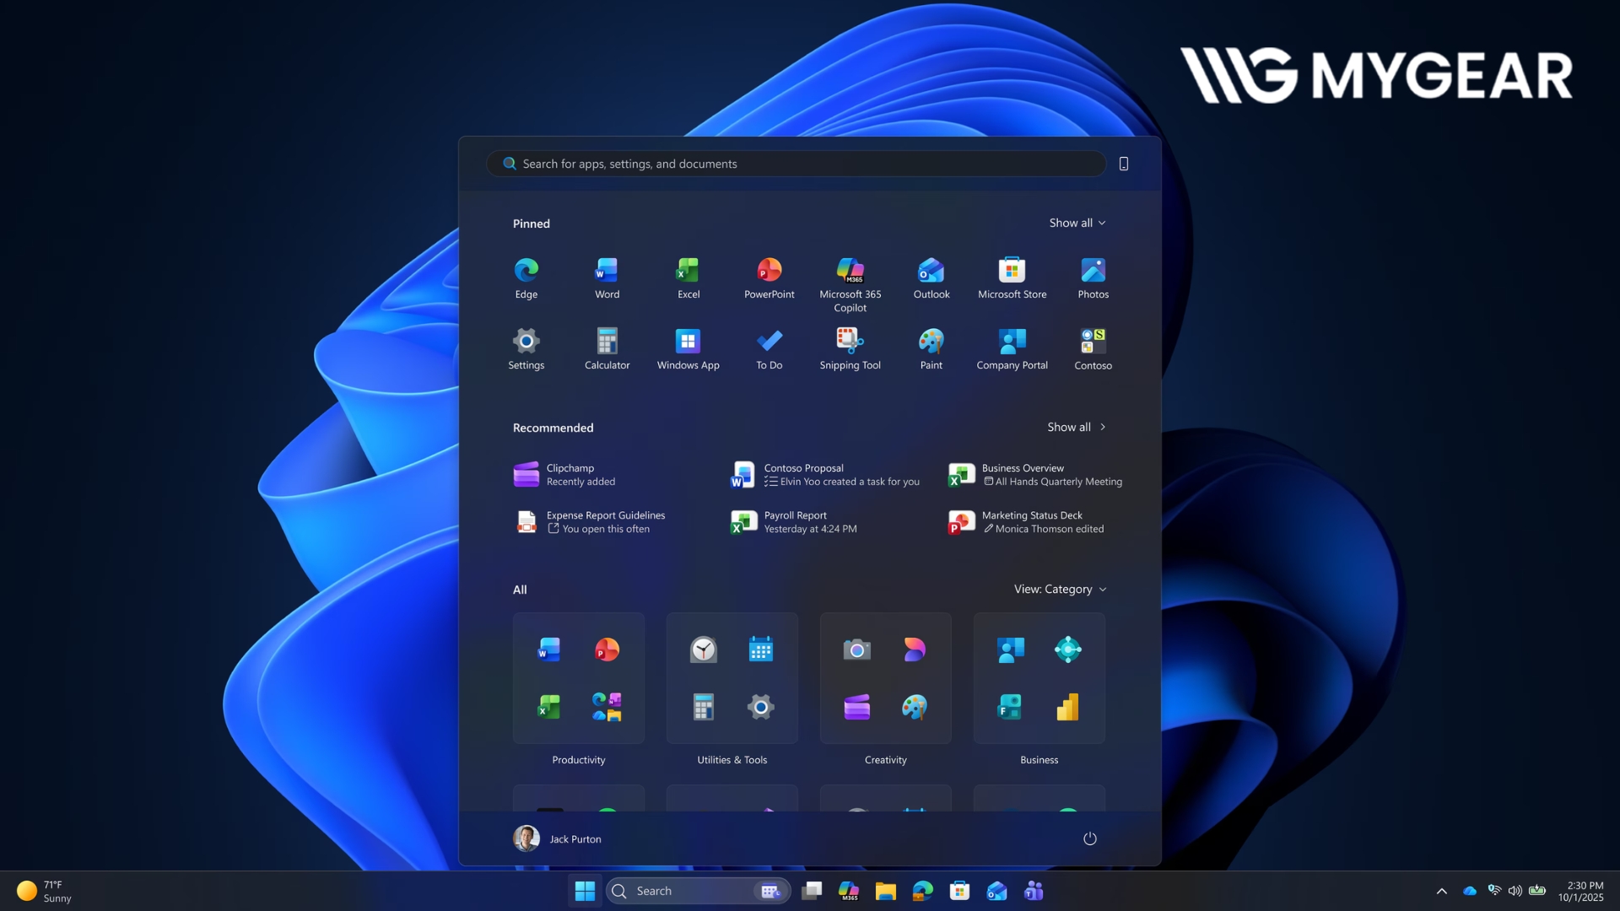Viewport: 1620px width, 911px height.
Task: Open Settings in the Utilities & Tools group
Action: click(x=760, y=707)
